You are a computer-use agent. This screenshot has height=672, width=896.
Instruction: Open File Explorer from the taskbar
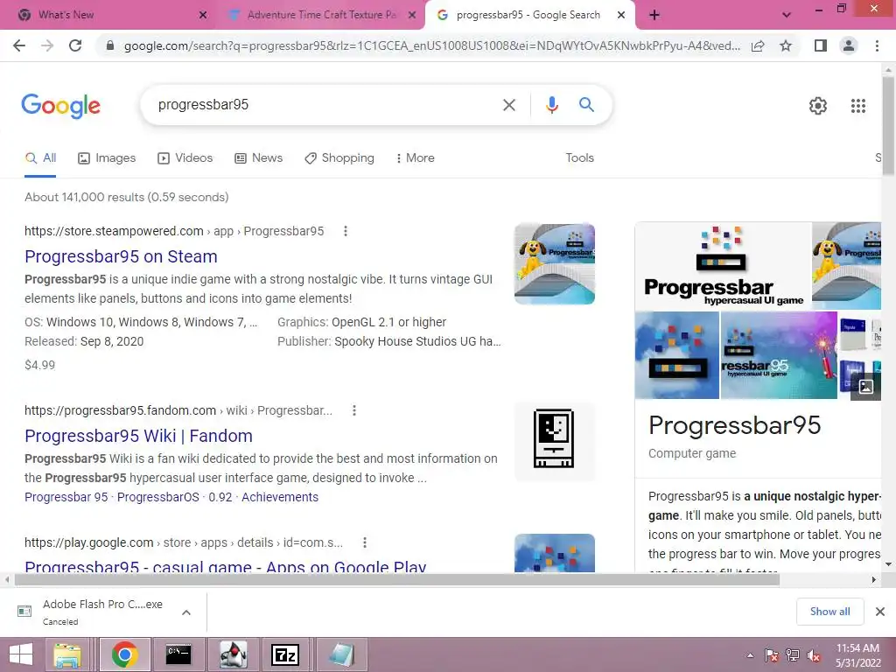67,654
